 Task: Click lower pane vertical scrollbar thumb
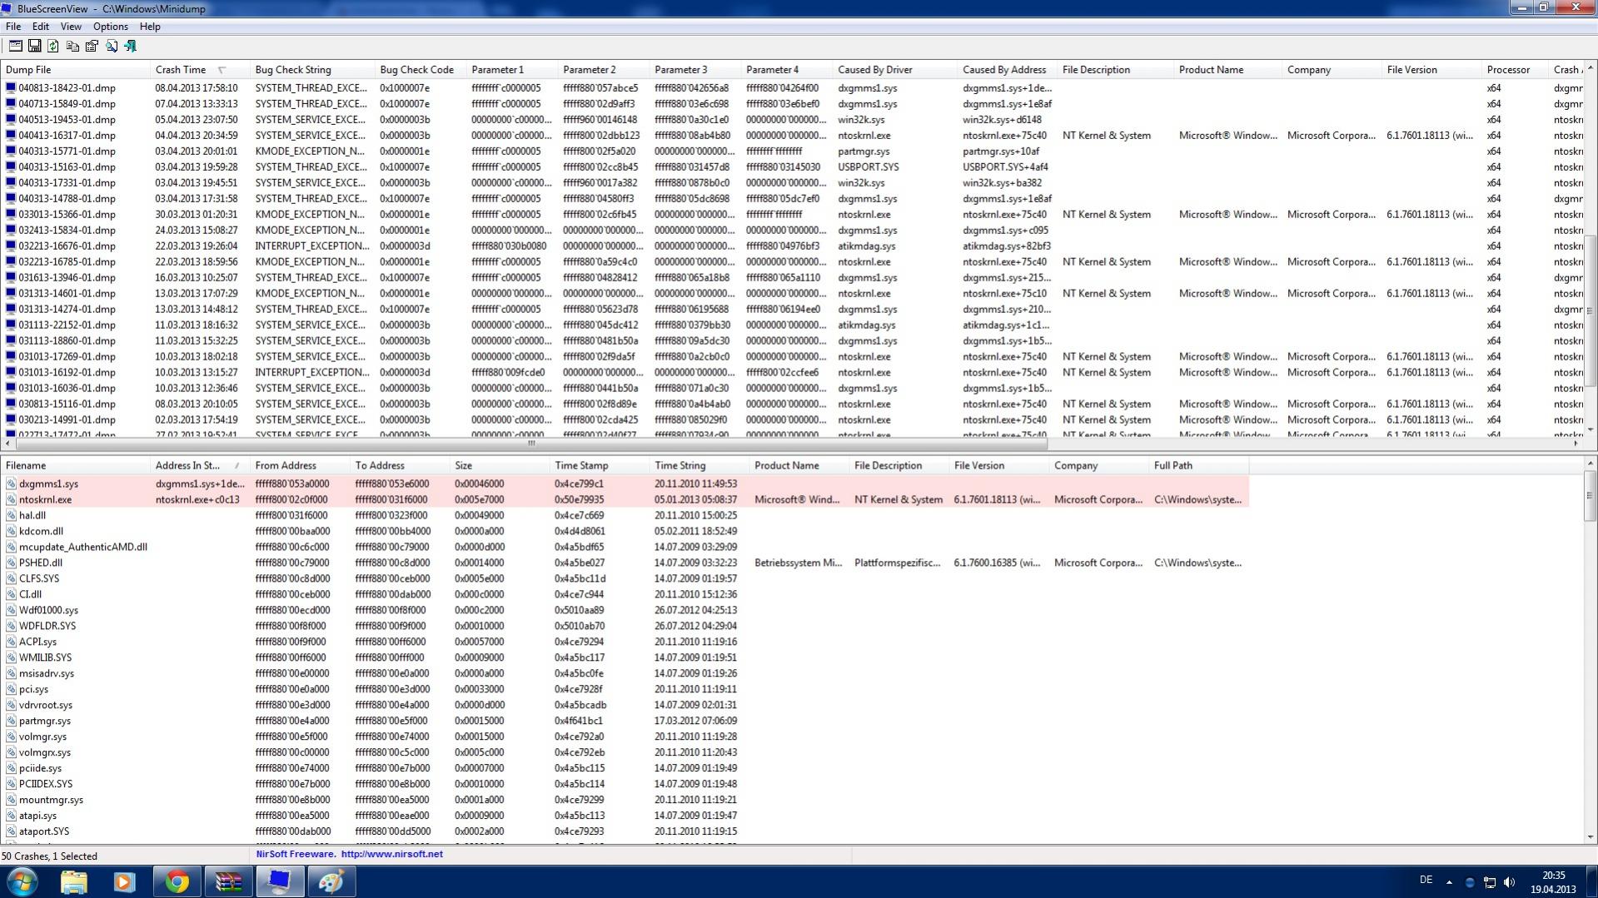[x=1591, y=495]
